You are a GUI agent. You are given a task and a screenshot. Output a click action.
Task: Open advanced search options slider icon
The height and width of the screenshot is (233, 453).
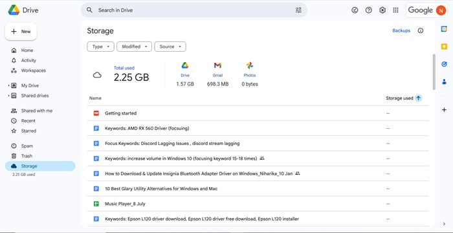pos(298,10)
